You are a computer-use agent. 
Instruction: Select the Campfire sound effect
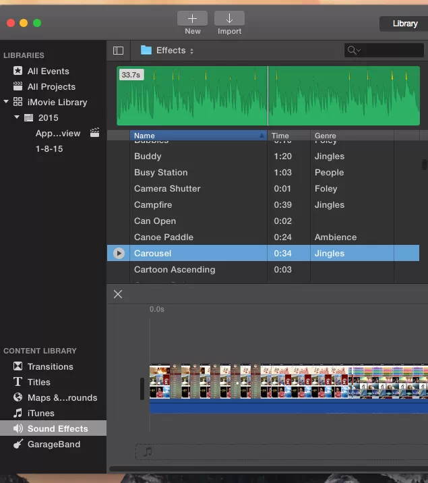pos(153,205)
